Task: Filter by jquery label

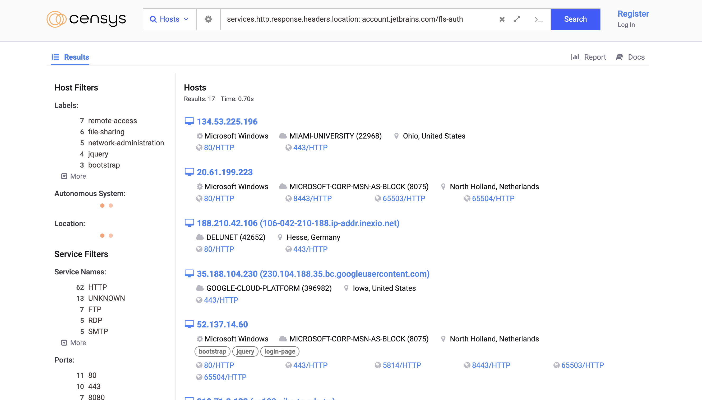Action: (98, 154)
